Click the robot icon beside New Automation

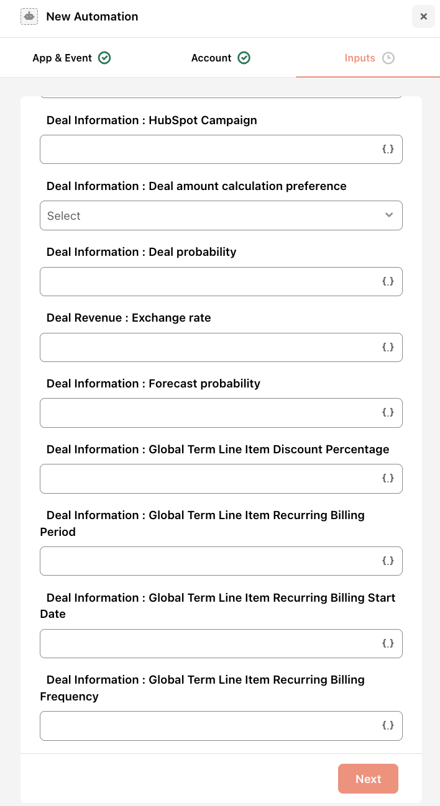click(x=29, y=17)
